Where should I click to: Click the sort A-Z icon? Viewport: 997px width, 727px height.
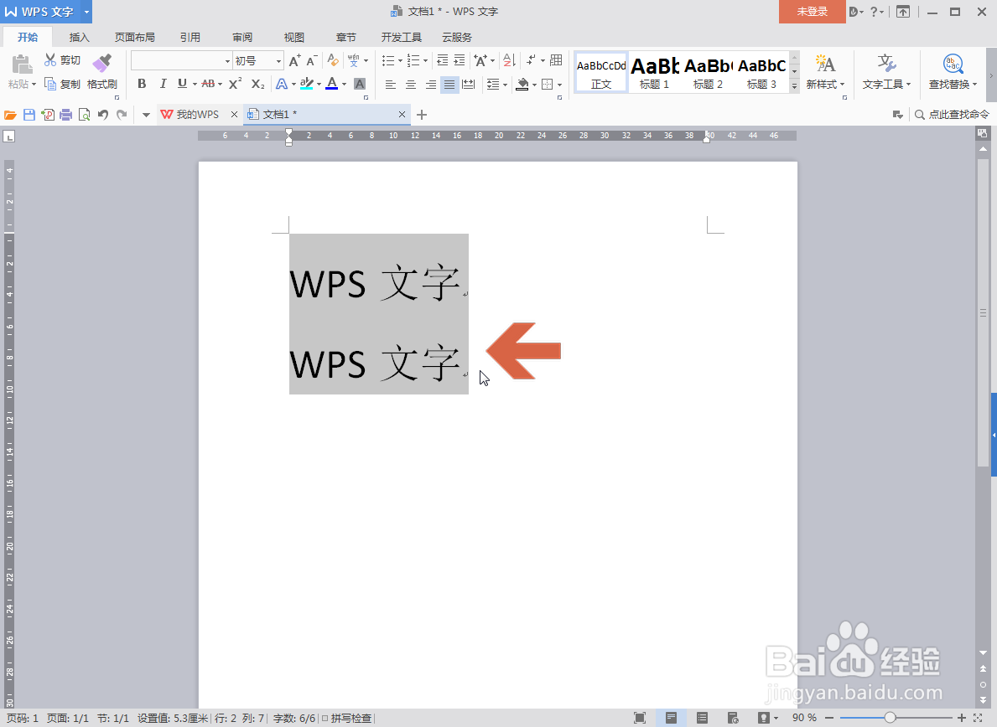tap(509, 60)
